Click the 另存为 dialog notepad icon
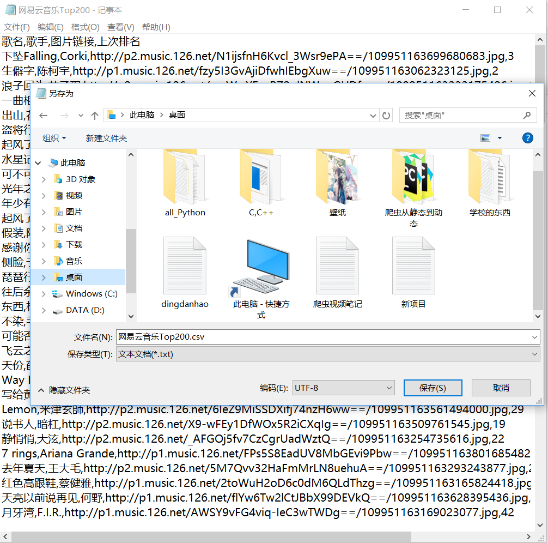 (x=41, y=93)
